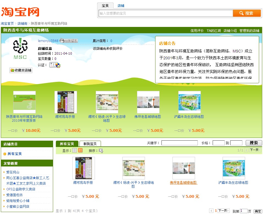Click bottom previous-page arrow icon
Image resolution: width=263 pixels, height=214 pixels.
211,211
